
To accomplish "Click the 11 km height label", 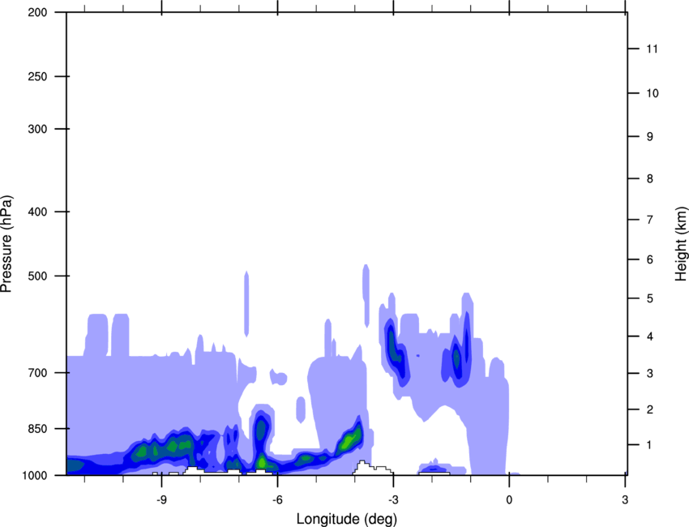I will (x=652, y=49).
